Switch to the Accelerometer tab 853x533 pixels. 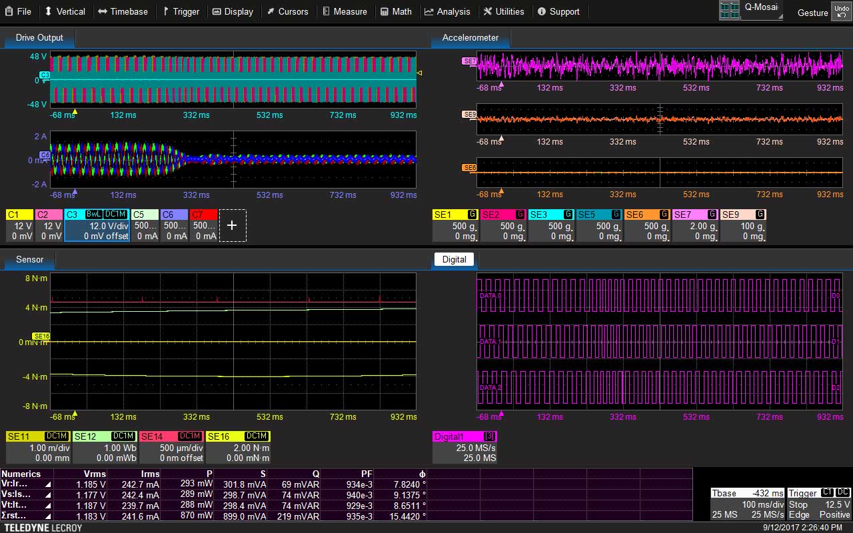[x=470, y=38]
